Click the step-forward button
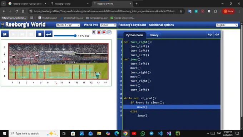This screenshot has height=137, width=243. (x=22, y=34)
